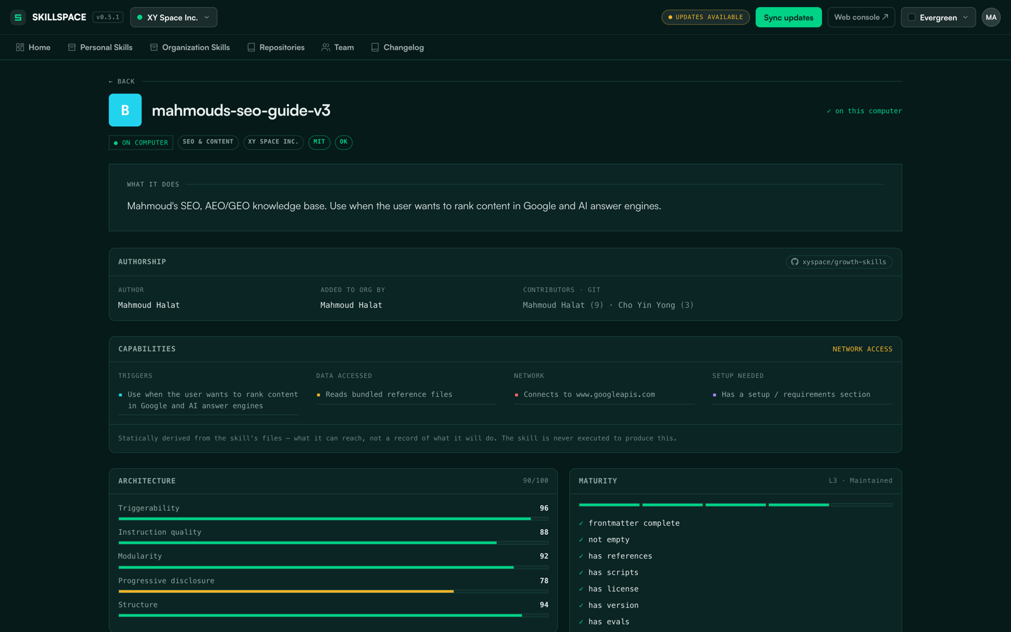
Task: Open Organization Skills section
Action: coord(190,47)
